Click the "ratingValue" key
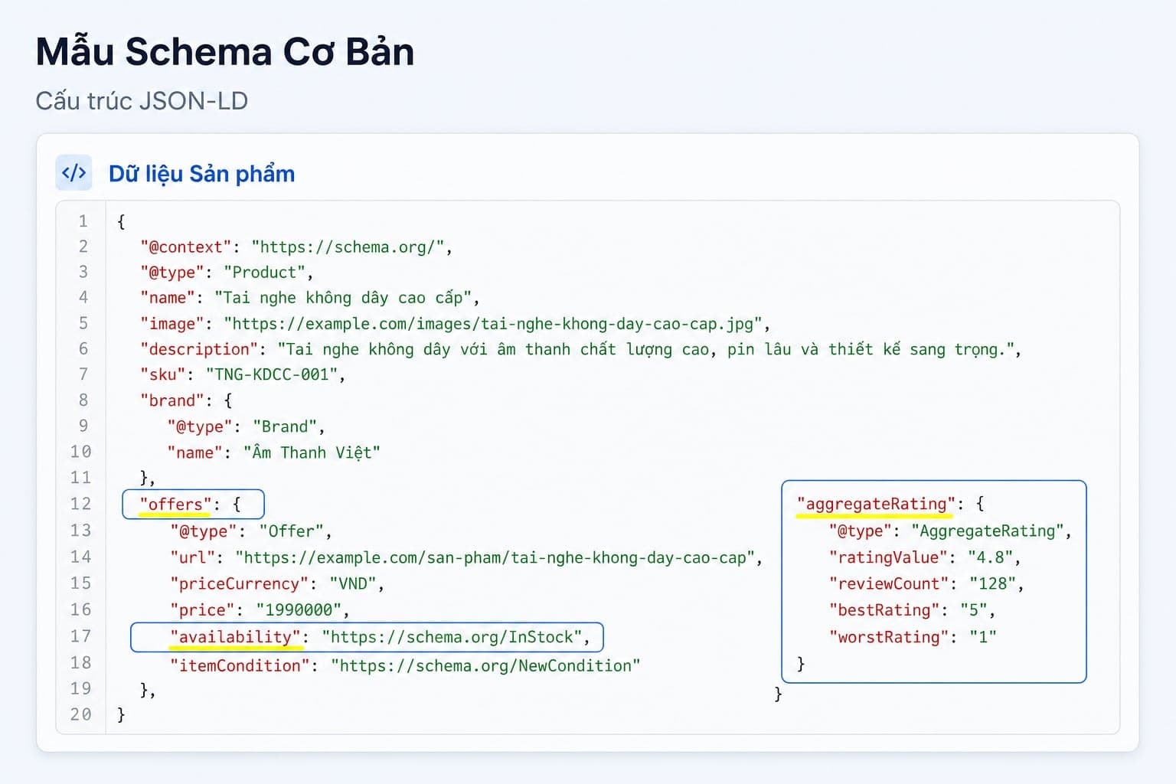The height and width of the screenshot is (784, 1176). pyautogui.click(x=888, y=557)
